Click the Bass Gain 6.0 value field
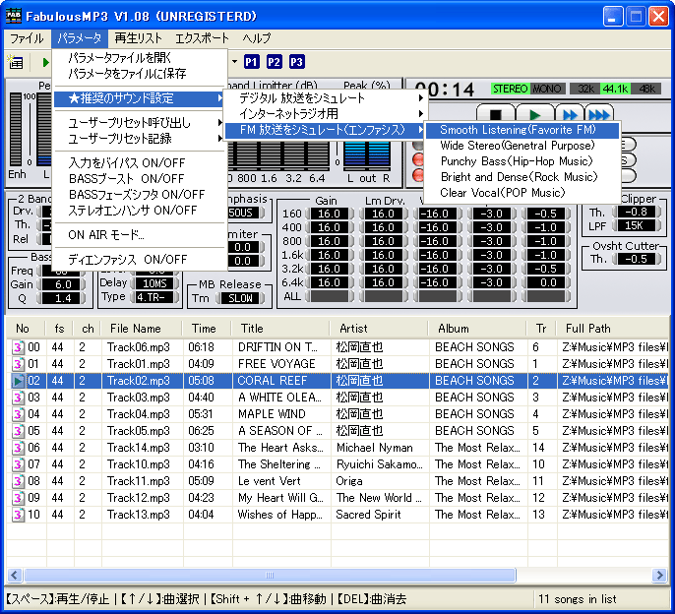675x614 pixels. click(62, 284)
